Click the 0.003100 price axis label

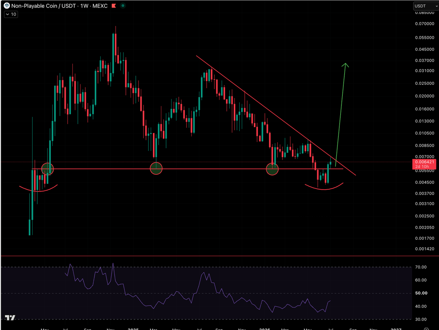[x=424, y=204]
